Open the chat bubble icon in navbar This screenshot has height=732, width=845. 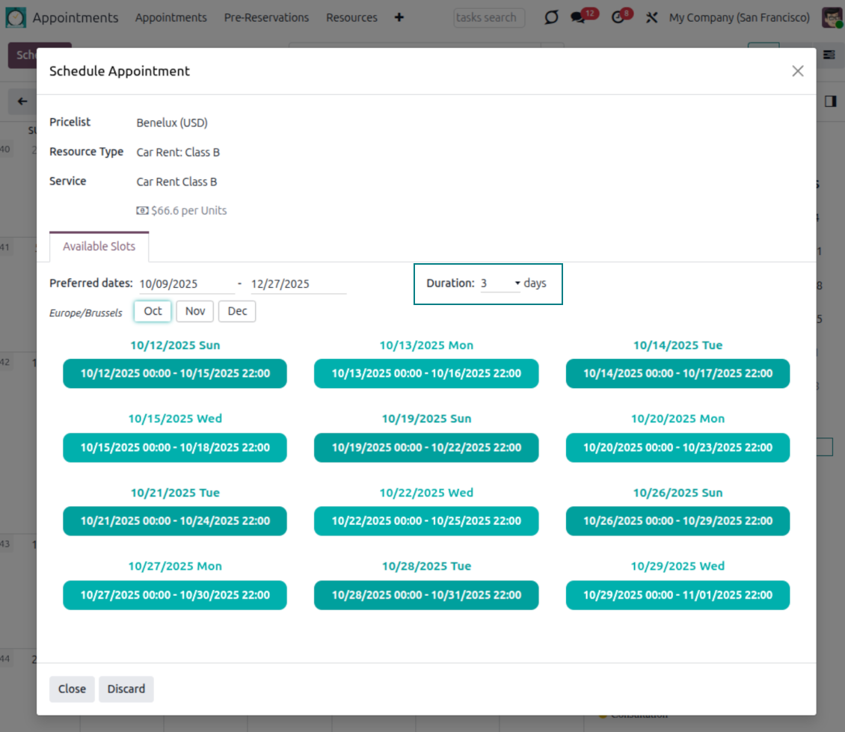(x=551, y=17)
